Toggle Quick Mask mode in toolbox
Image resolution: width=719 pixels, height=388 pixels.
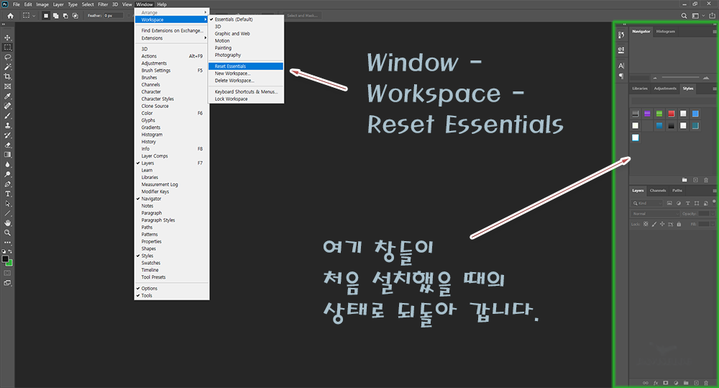coord(7,274)
